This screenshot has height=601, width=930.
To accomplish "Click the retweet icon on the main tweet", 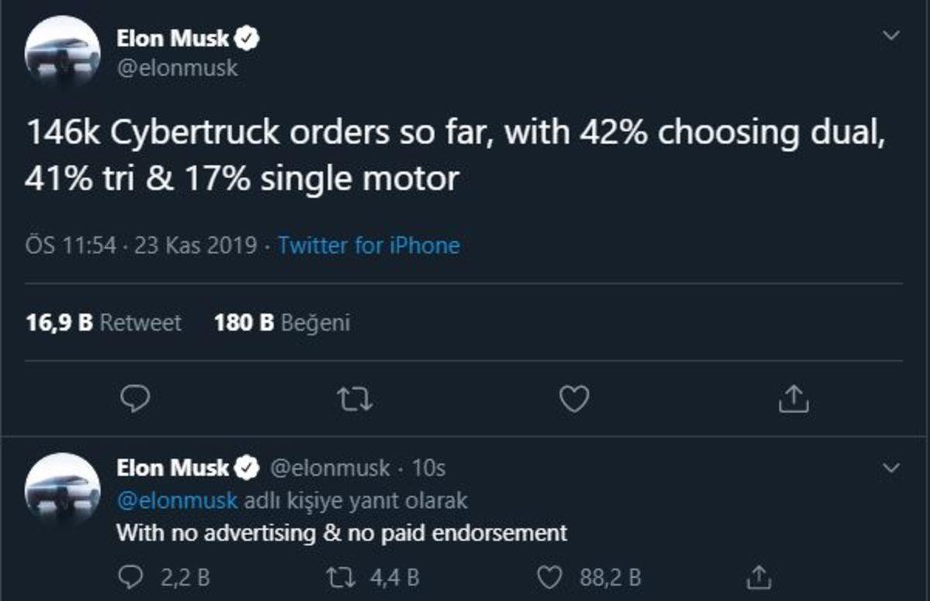I will pyautogui.click(x=356, y=400).
